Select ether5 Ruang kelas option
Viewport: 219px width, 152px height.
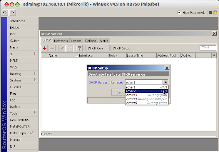tap(147, 103)
